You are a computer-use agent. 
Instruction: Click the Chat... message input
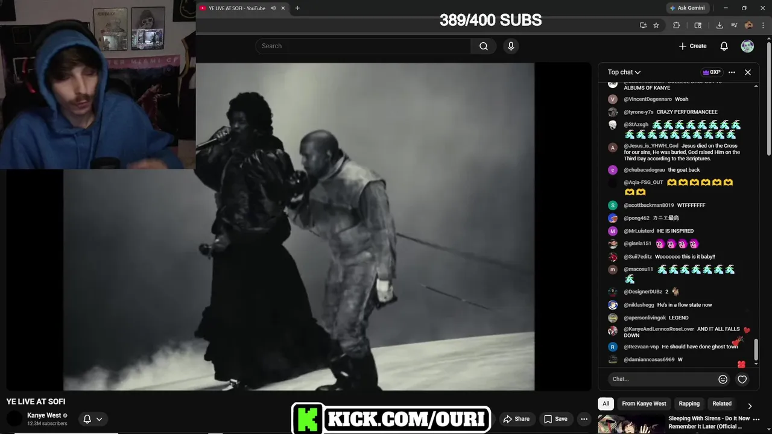point(661,379)
